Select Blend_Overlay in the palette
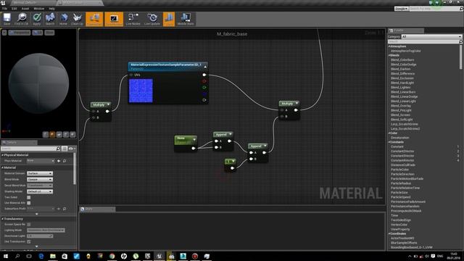 (401, 106)
